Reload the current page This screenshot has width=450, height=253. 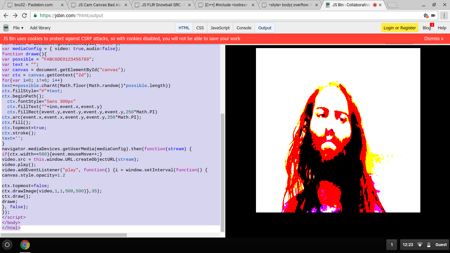pos(24,15)
